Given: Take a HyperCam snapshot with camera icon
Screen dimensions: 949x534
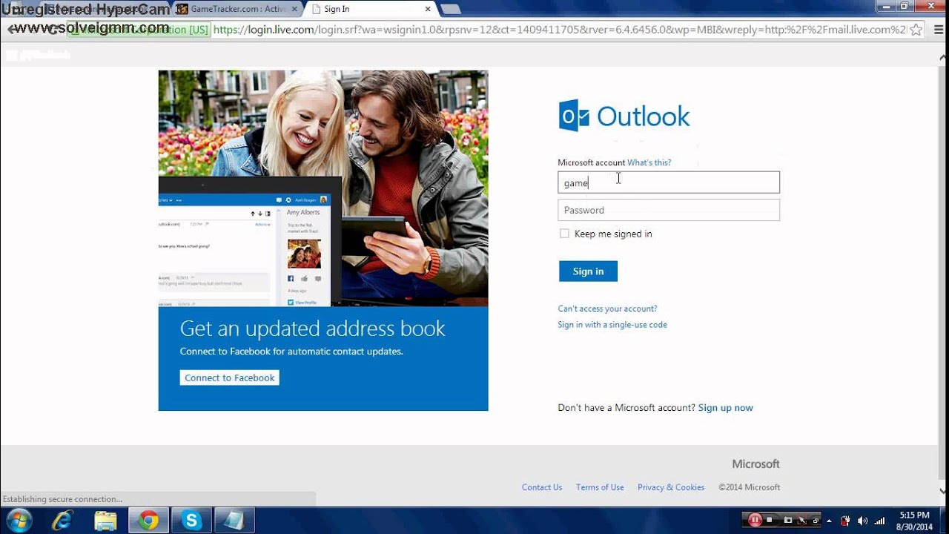Looking at the screenshot, I should click(788, 520).
